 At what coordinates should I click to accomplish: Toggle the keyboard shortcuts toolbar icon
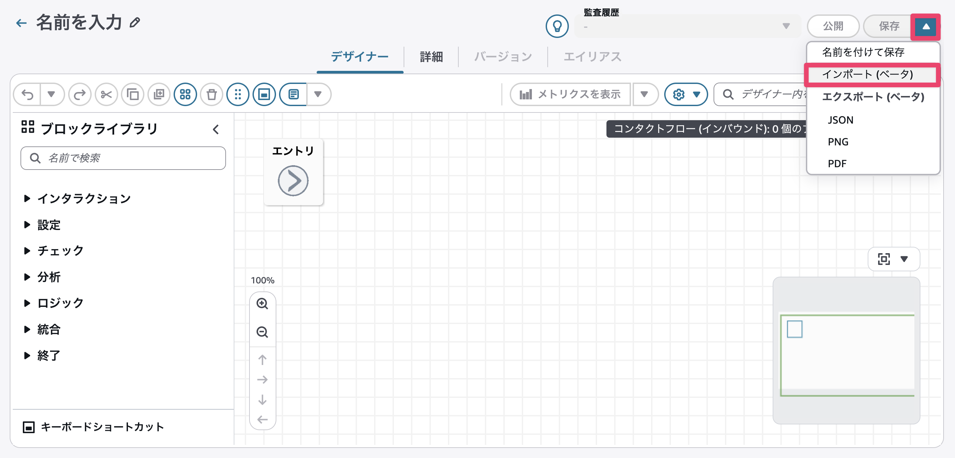264,95
